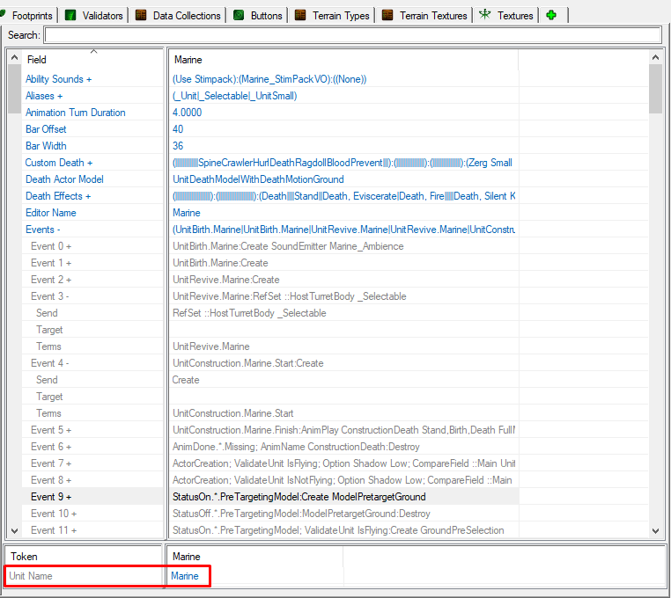Screen dimensions: 671x598
Task: Click the Terrain Textures tab icon
Action: 387,15
